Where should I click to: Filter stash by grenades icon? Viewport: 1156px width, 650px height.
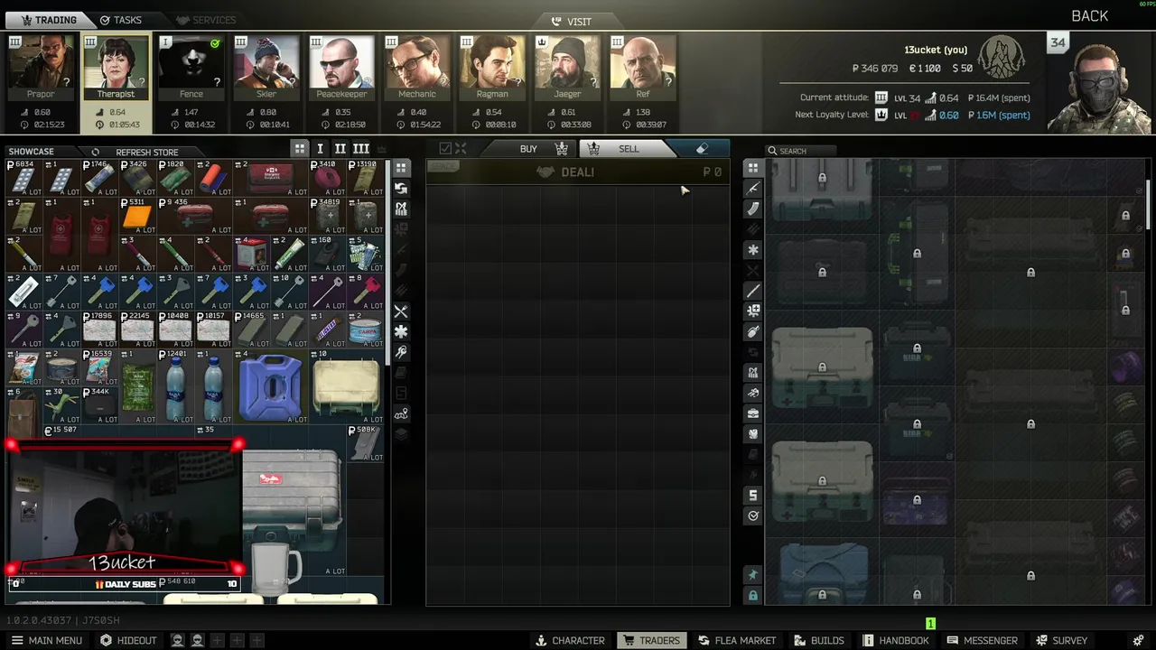coord(753,331)
